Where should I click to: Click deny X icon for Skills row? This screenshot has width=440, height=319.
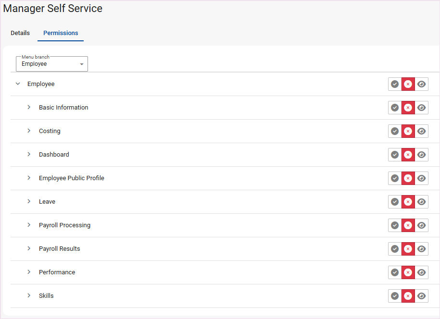pos(408,296)
